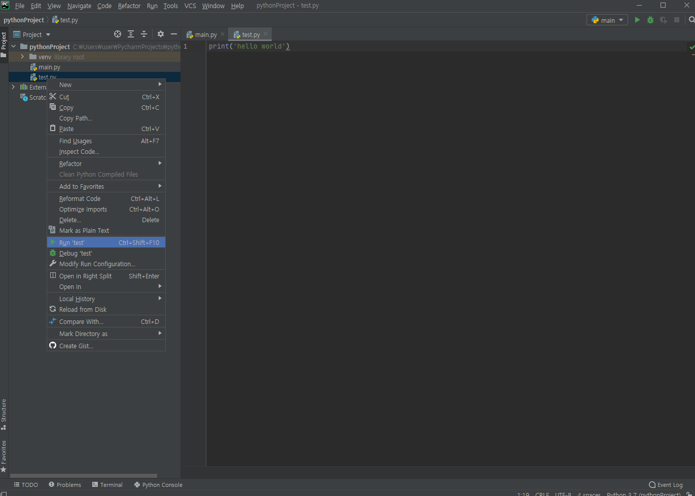Click test.py breadcrumb in navigation bar
Screen dimensions: 695x496
tap(65, 20)
